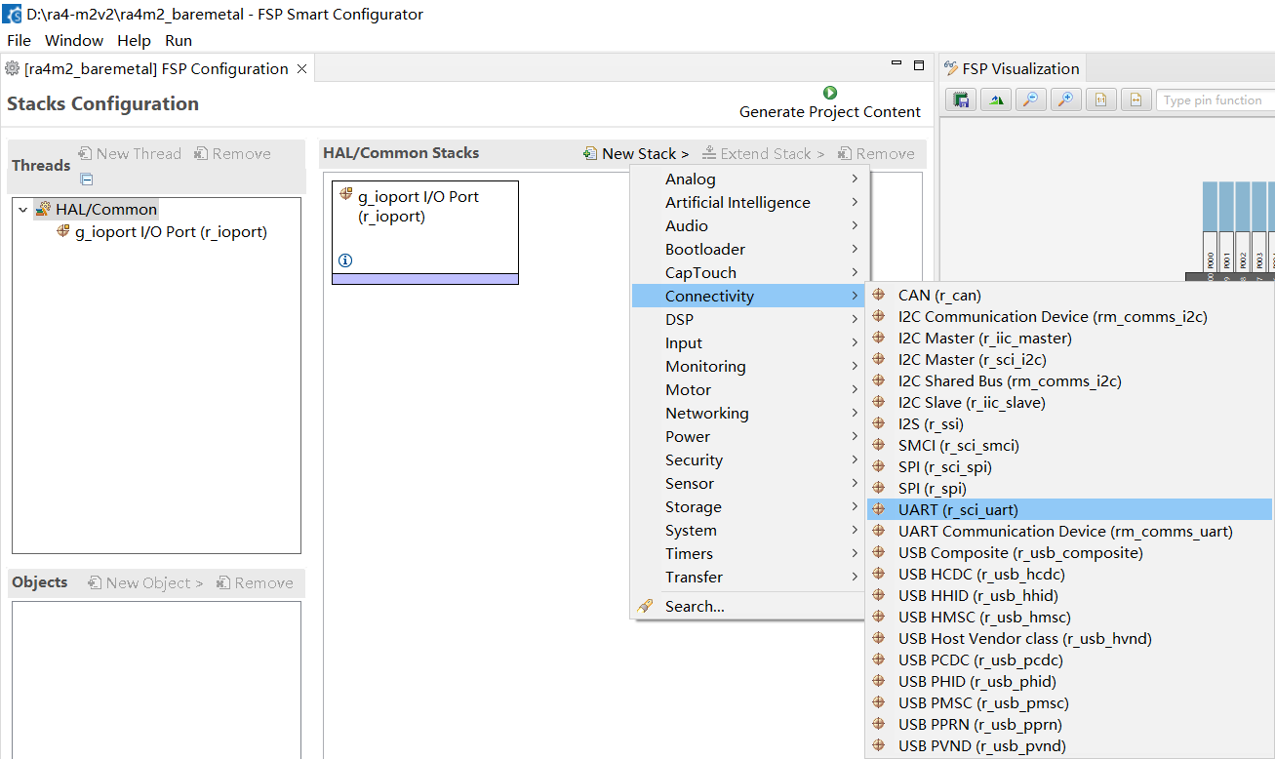This screenshot has width=1275, height=759.
Task: Click Remove in the HAL/Common Stacks toolbar
Action: (x=876, y=153)
